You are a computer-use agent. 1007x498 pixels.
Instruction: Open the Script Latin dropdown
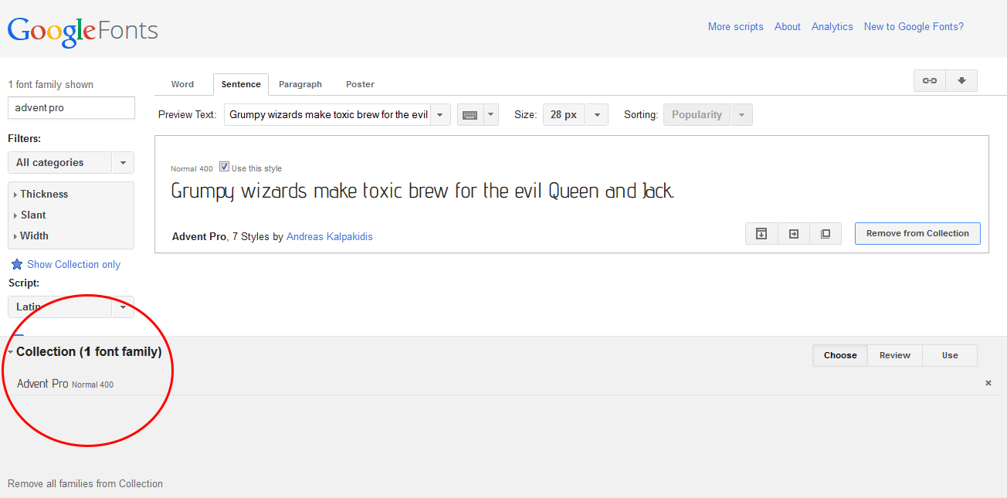(x=70, y=307)
